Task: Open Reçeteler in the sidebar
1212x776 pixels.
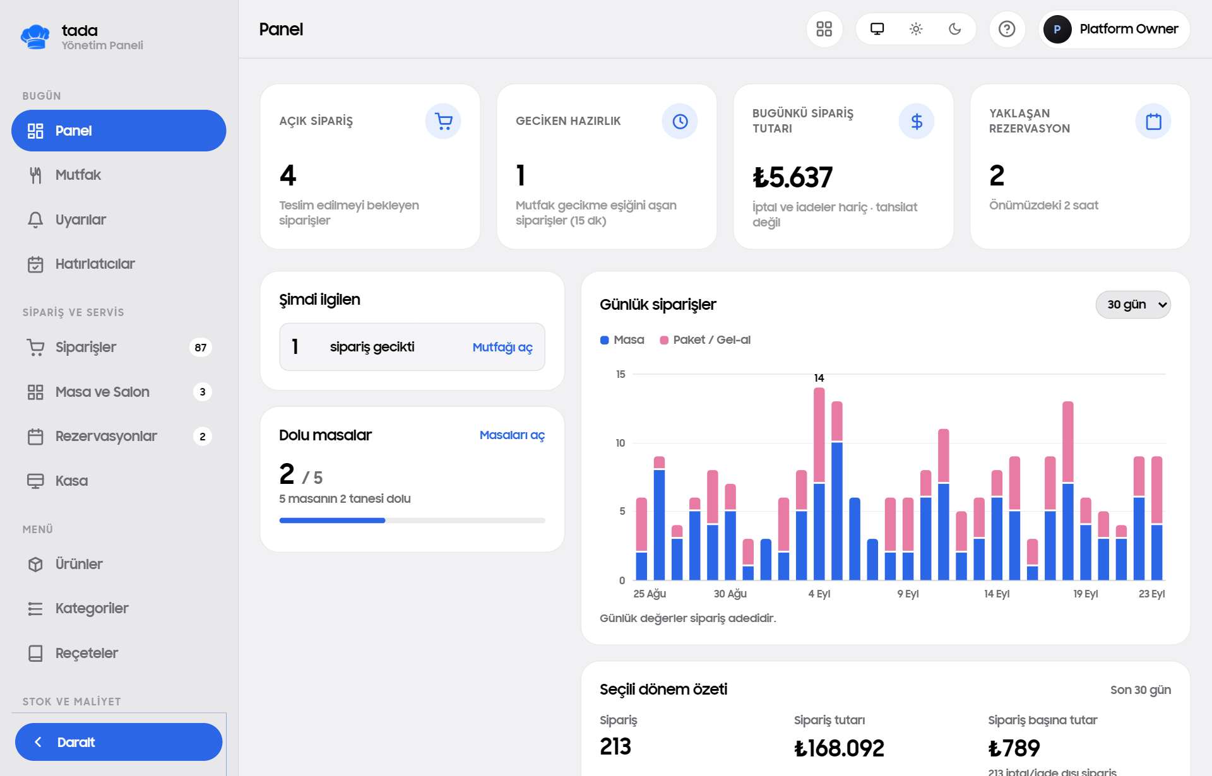Action: point(119,653)
